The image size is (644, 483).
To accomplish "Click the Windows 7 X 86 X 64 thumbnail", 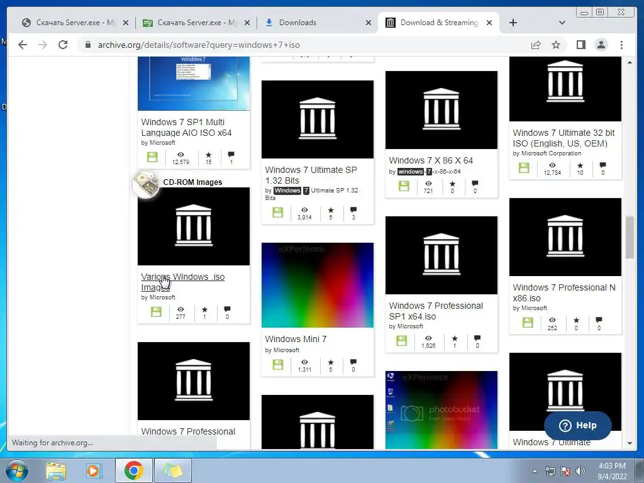I will pyautogui.click(x=441, y=109).
